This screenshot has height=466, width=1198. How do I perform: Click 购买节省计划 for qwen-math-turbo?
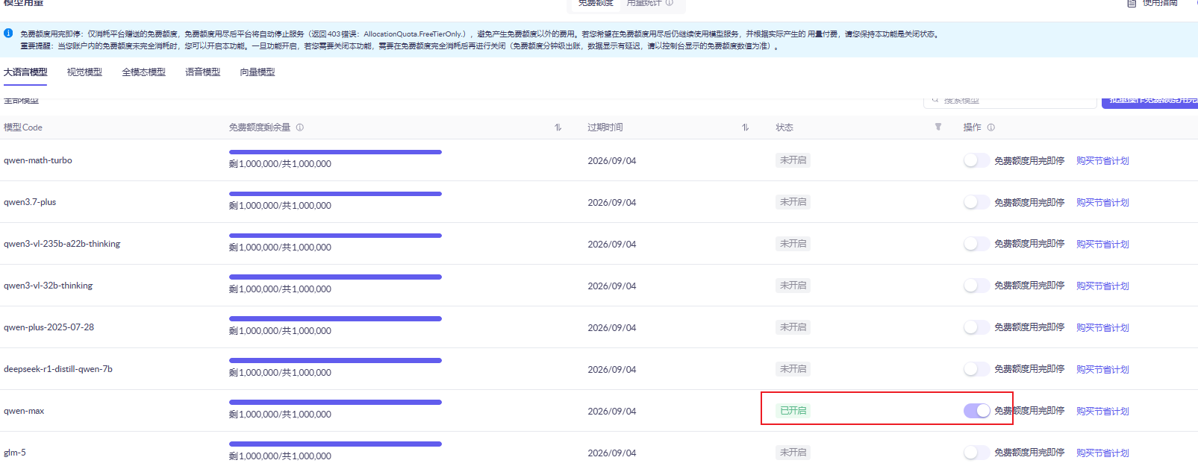[x=1102, y=161]
